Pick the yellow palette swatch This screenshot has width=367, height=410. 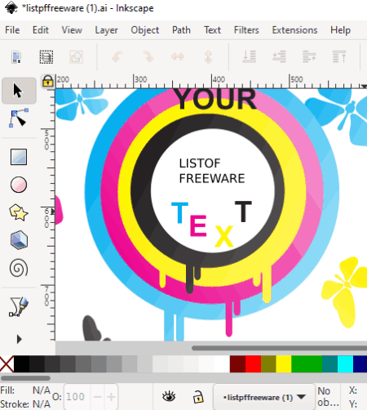click(284, 363)
